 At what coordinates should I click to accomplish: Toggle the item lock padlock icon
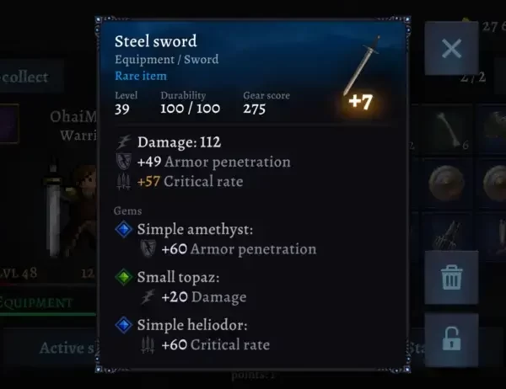pyautogui.click(x=451, y=339)
